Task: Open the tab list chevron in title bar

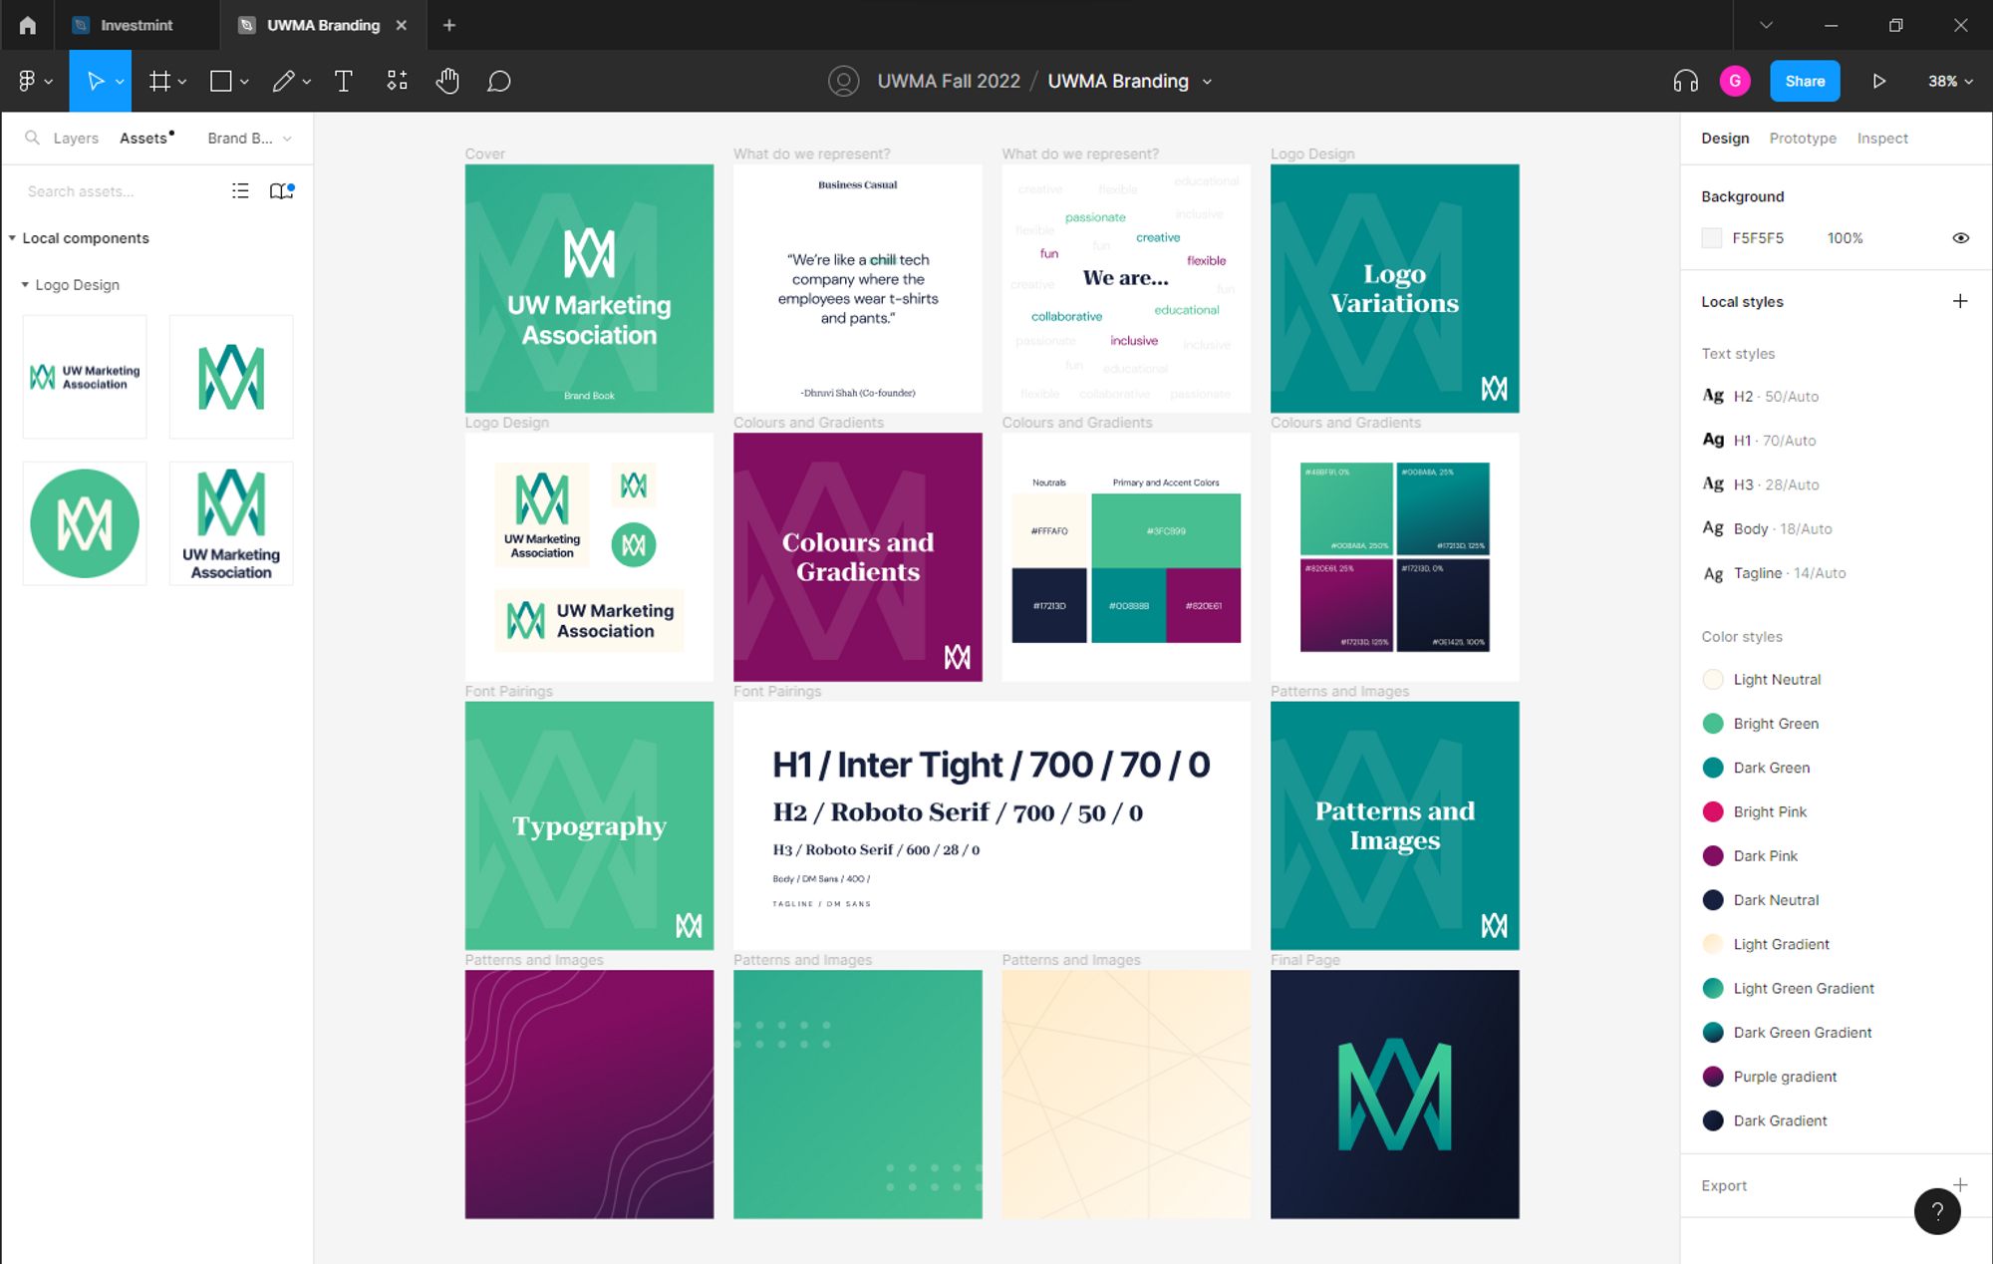Action: tap(1766, 25)
